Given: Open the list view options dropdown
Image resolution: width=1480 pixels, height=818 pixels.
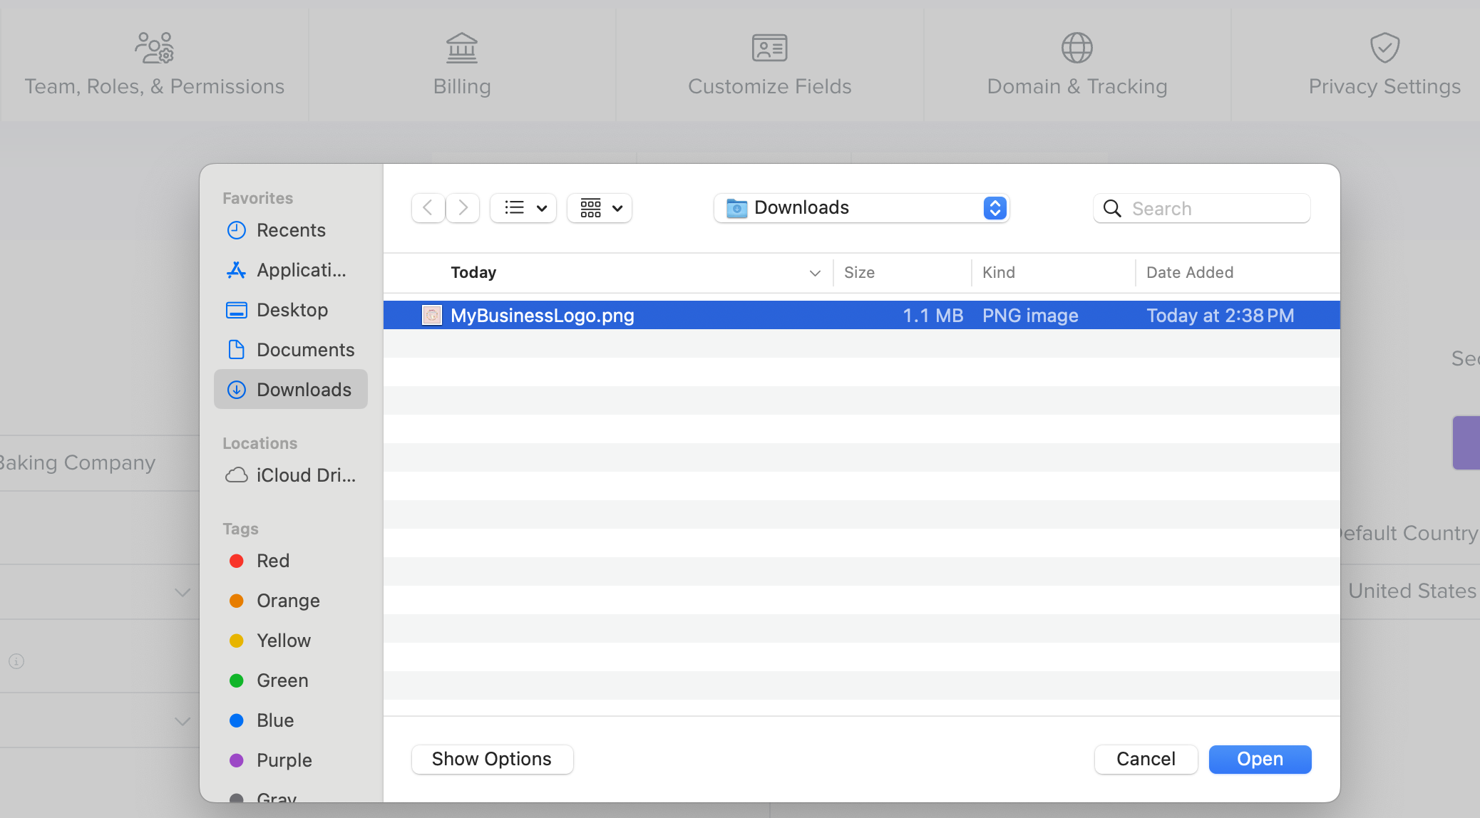Looking at the screenshot, I should (523, 208).
